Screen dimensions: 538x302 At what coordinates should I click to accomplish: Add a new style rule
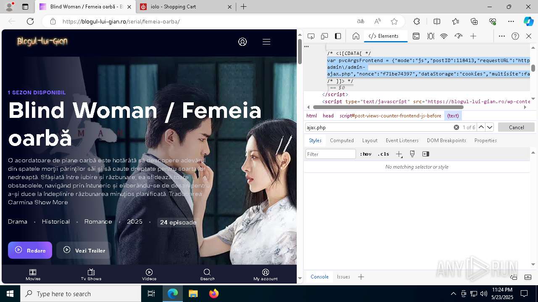click(x=399, y=154)
